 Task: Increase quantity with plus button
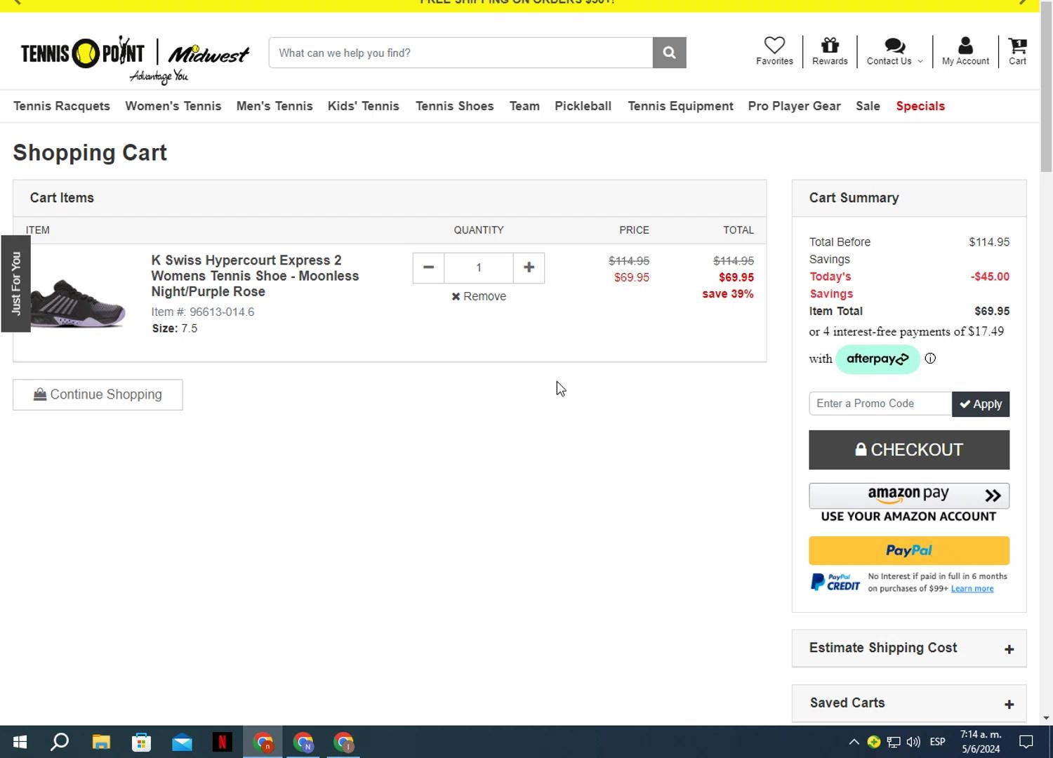pos(529,267)
